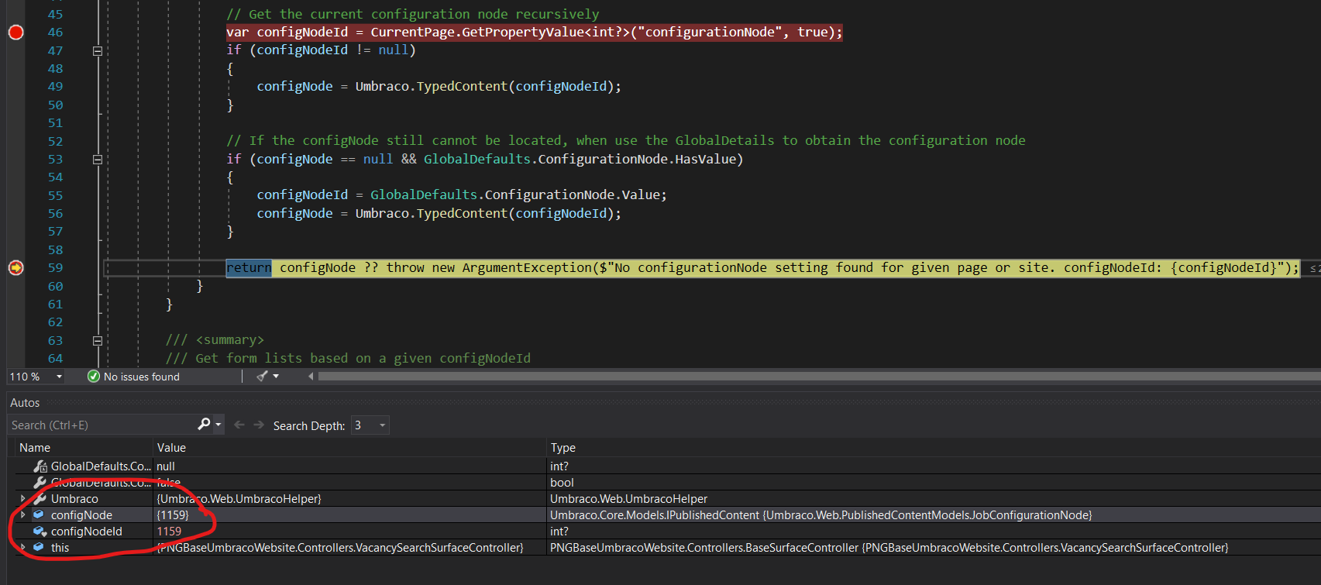Select the this row name
Screen dimensions: 1321x585
pos(60,548)
